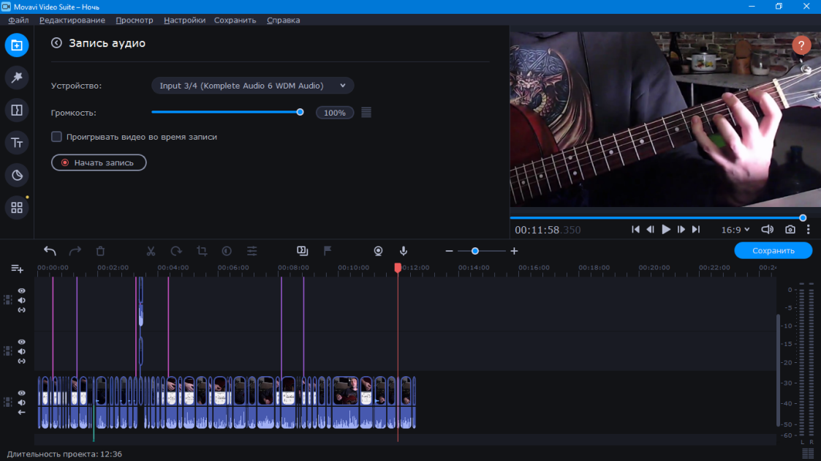Toggle visibility of the top track
The image size is (821, 461).
21,291
